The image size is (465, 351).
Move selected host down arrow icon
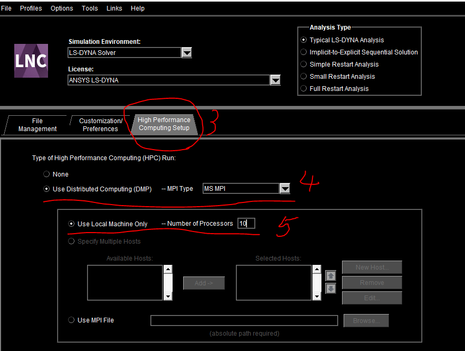[x=330, y=288]
